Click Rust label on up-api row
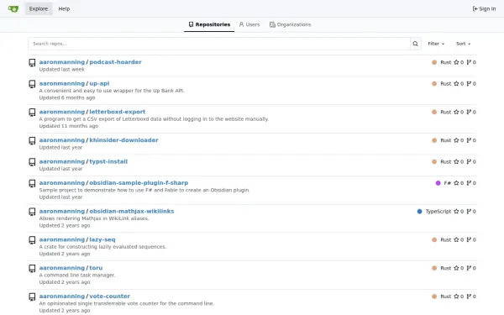The height and width of the screenshot is (315, 504). point(445,83)
